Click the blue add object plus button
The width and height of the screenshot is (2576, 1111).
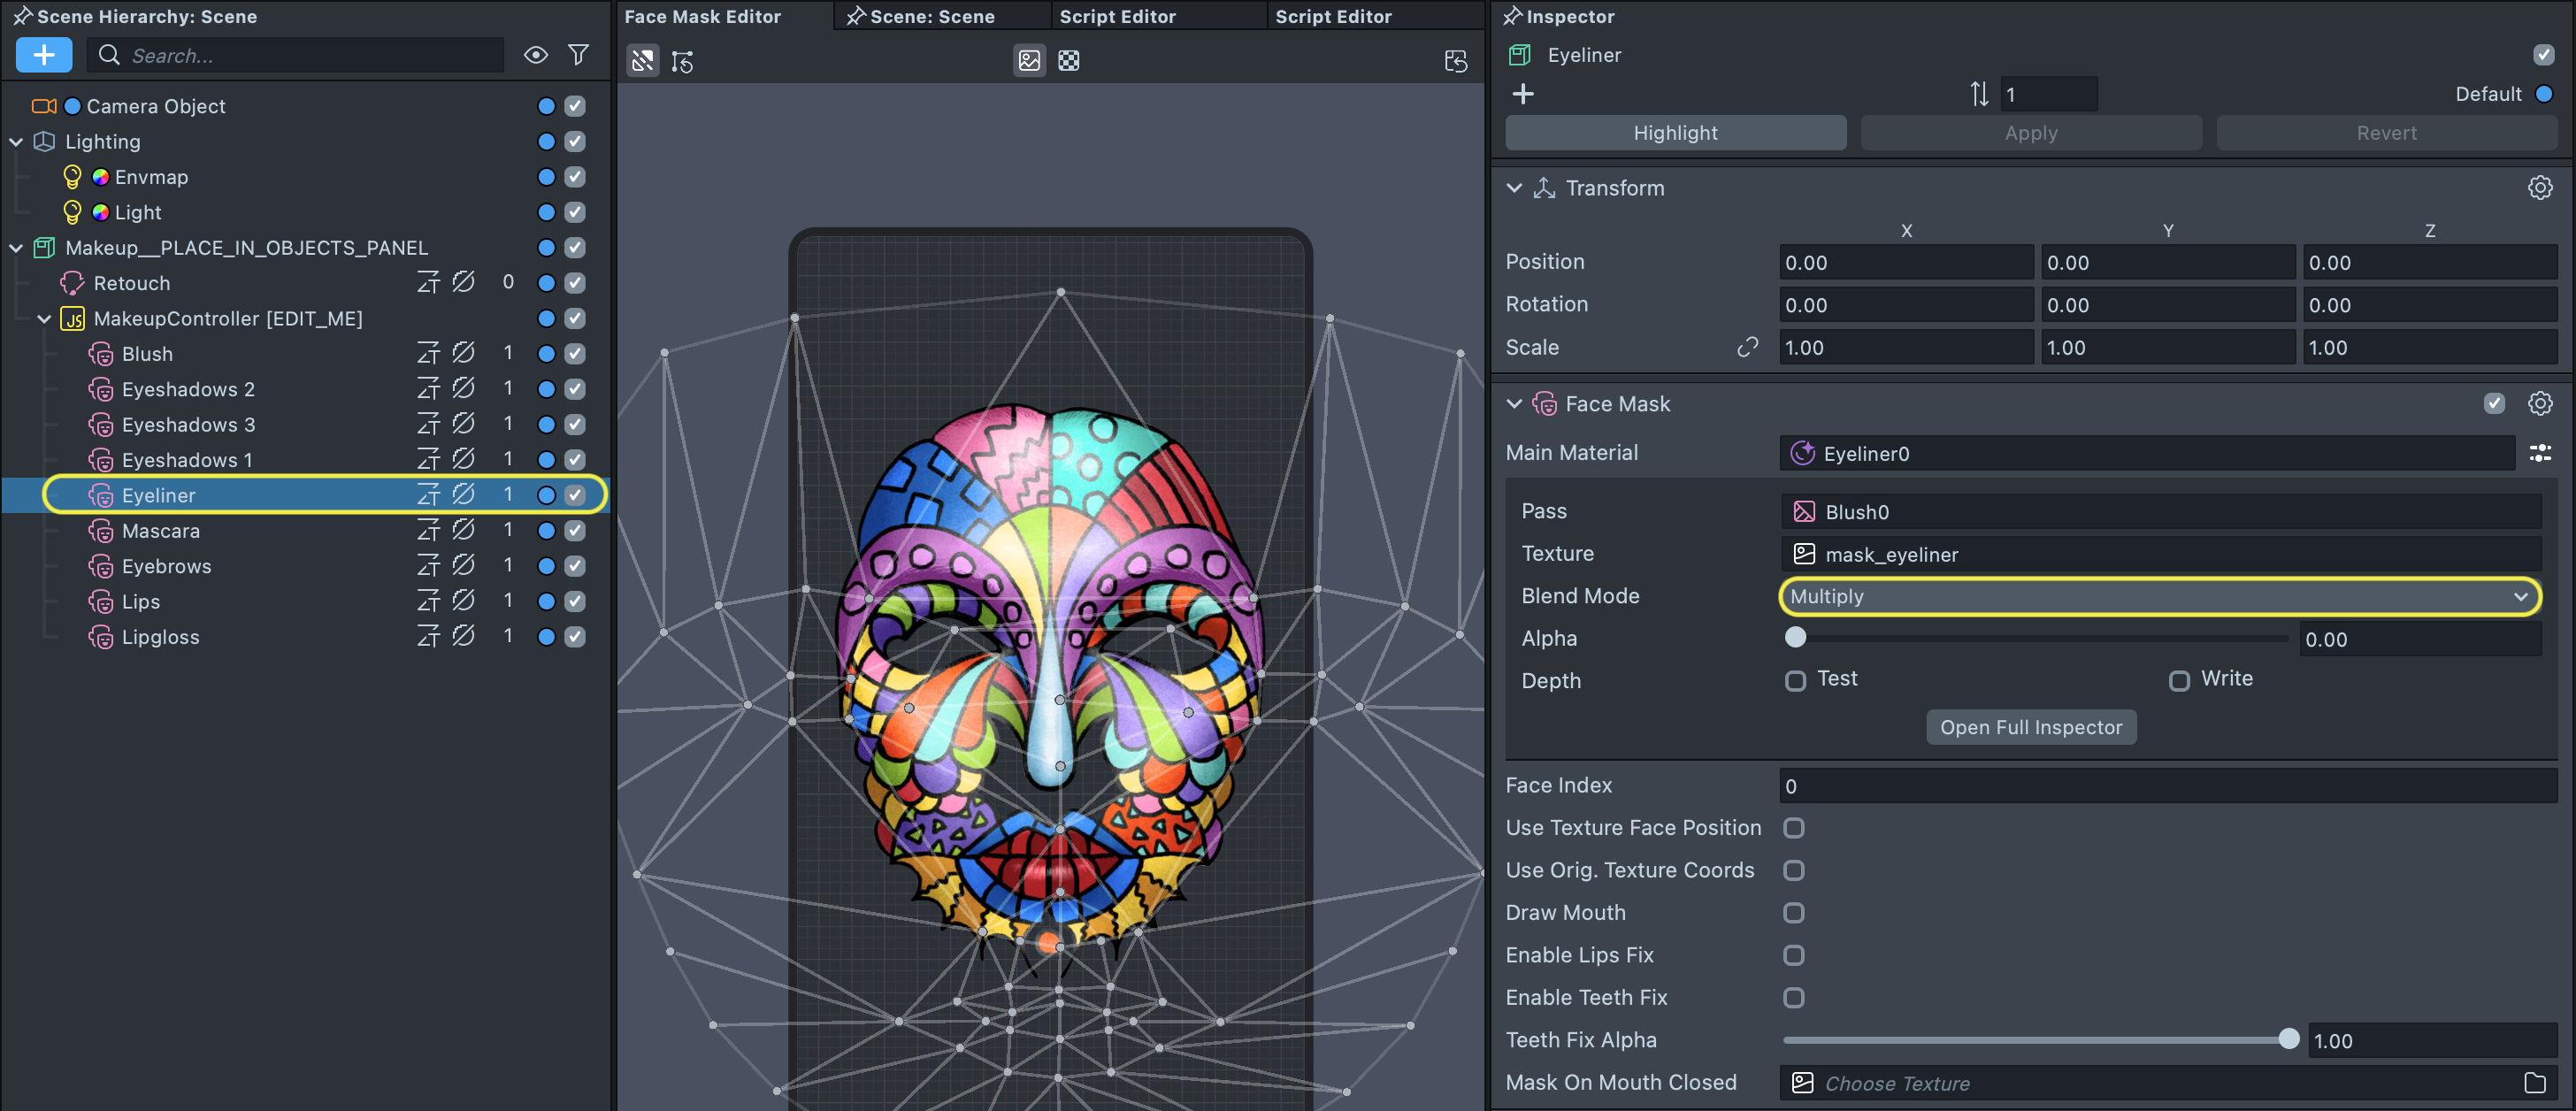(44, 55)
